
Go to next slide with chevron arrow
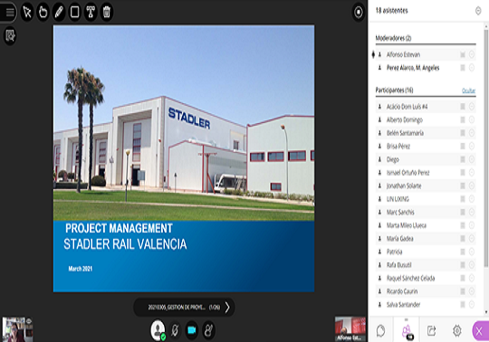227,308
